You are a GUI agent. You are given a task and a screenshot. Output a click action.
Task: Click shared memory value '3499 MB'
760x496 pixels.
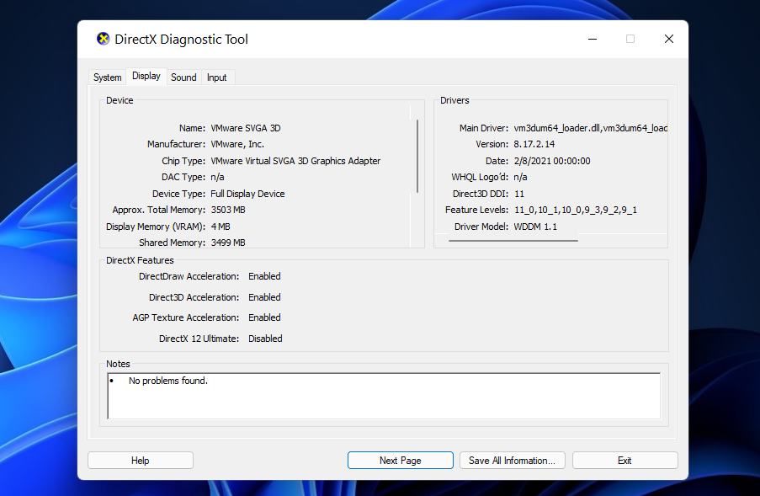228,243
